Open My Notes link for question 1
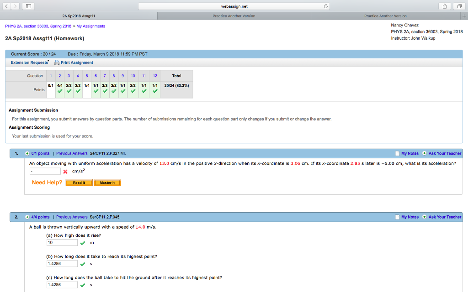 (410, 153)
